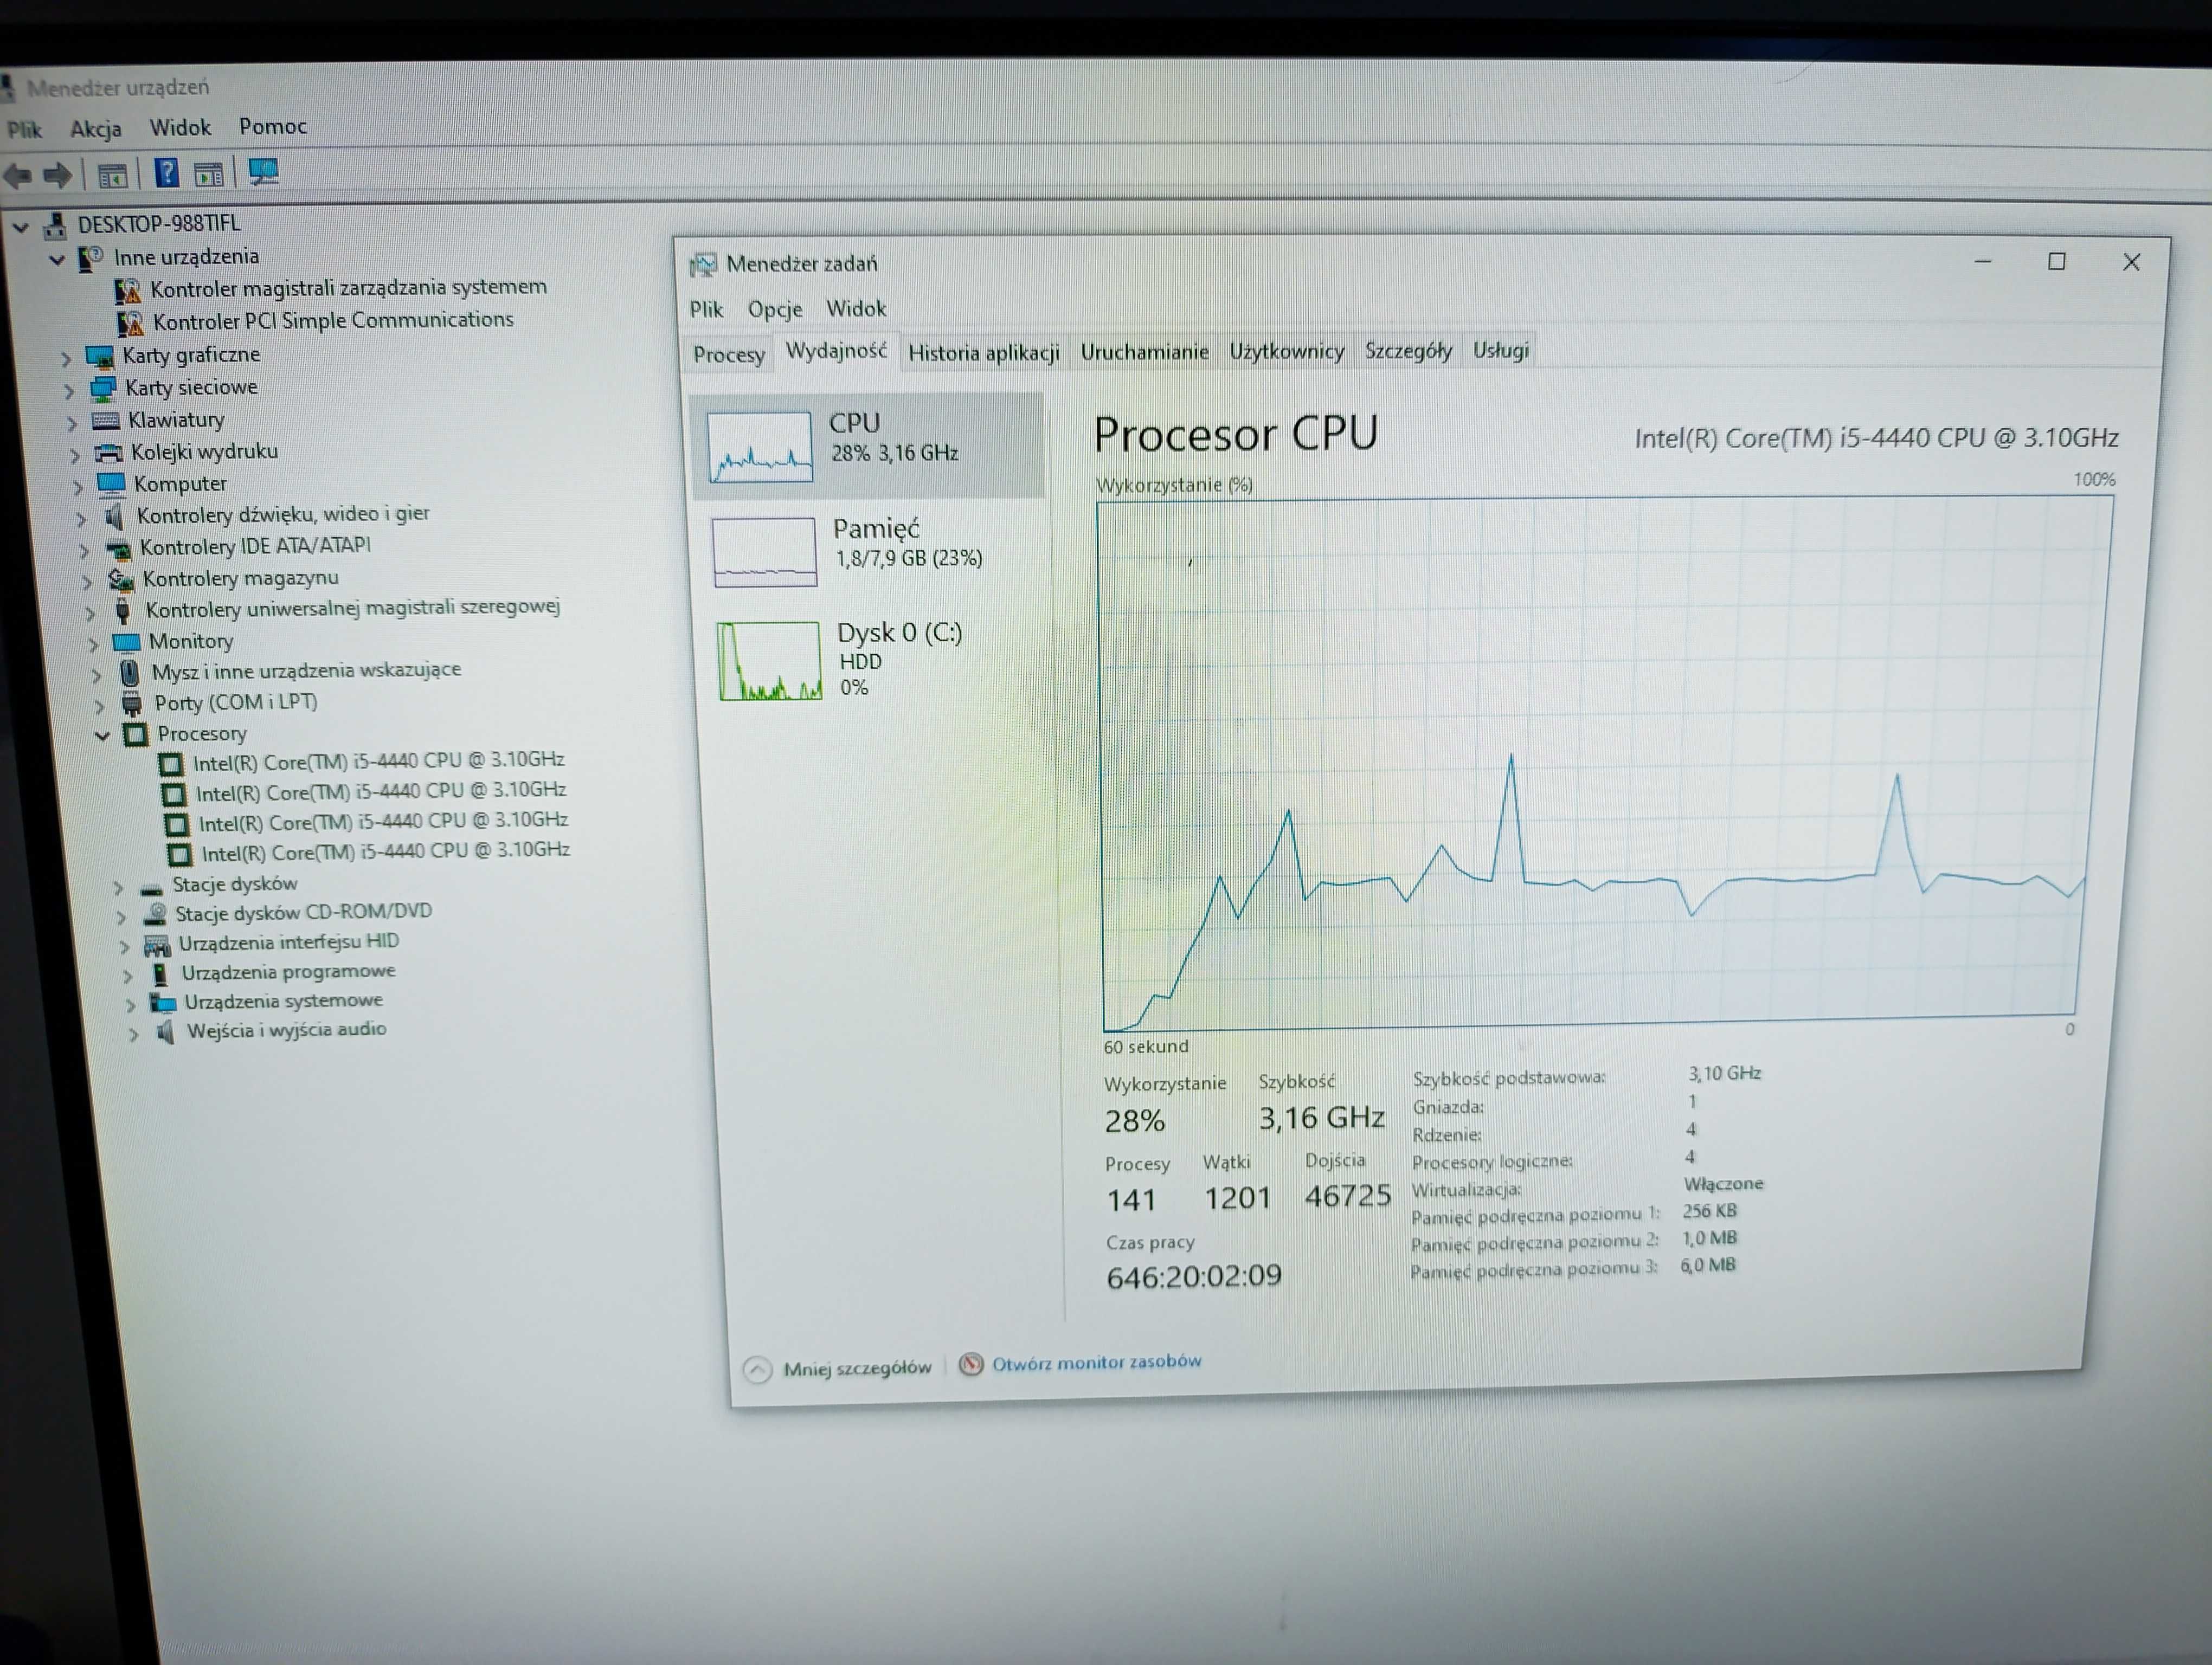Select Urządzenia interfejsu HID tree item
Screen dimensions: 2212x1665
288,943
